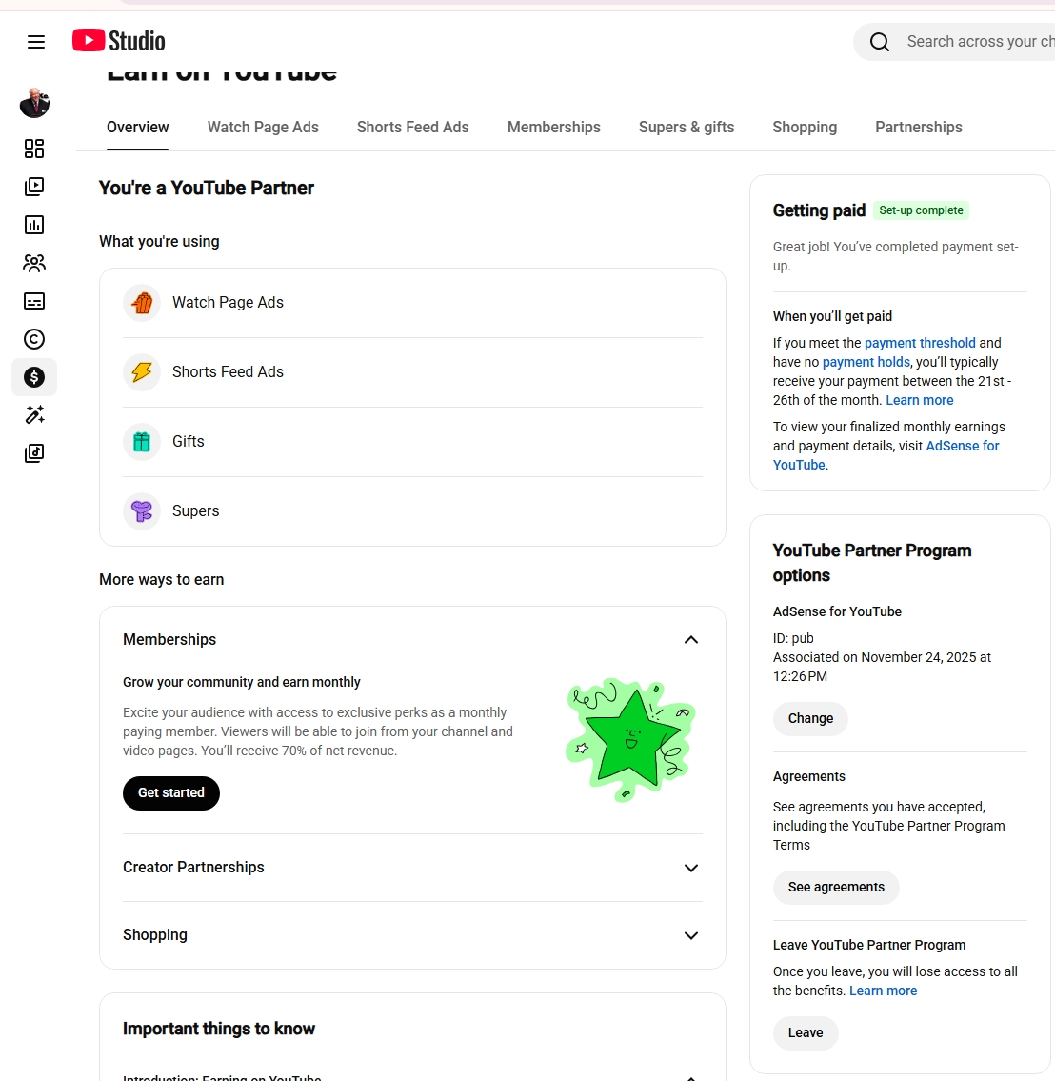The width and height of the screenshot is (1055, 1081).
Task: Click the search magnifier icon
Action: coord(879,42)
